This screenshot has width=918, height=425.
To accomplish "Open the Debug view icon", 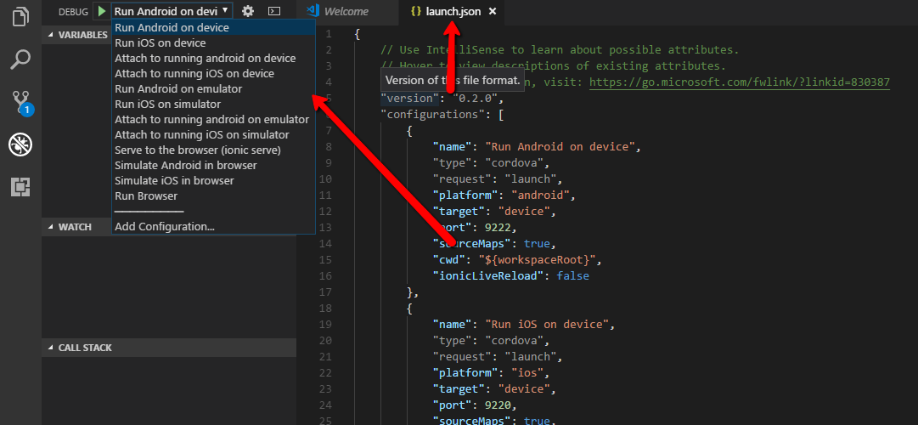I will 20,144.
